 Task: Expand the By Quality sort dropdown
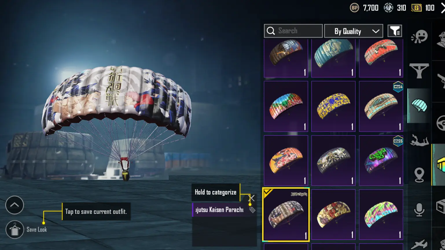(x=354, y=31)
